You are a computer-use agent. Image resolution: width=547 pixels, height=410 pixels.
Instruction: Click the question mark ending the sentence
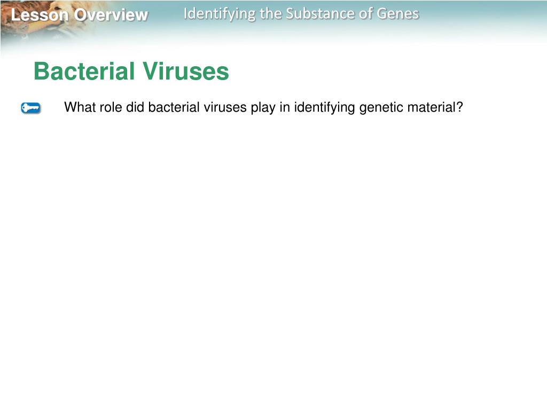click(x=459, y=107)
